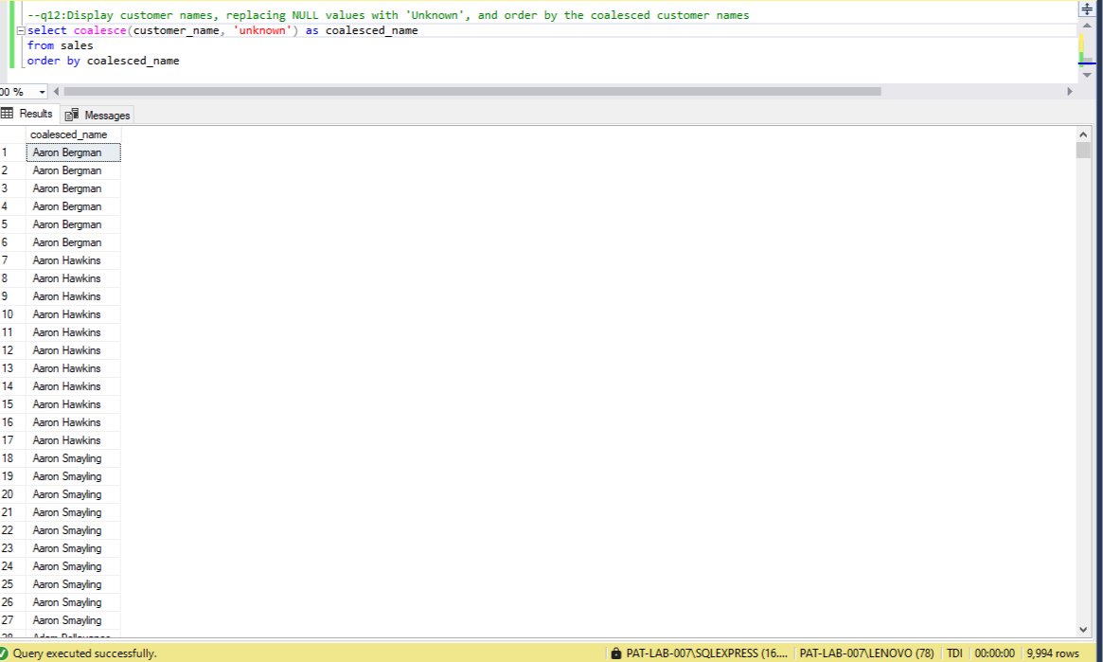Select the Aaron Smayling cell in row 21
The image size is (1103, 662).
[x=73, y=512]
